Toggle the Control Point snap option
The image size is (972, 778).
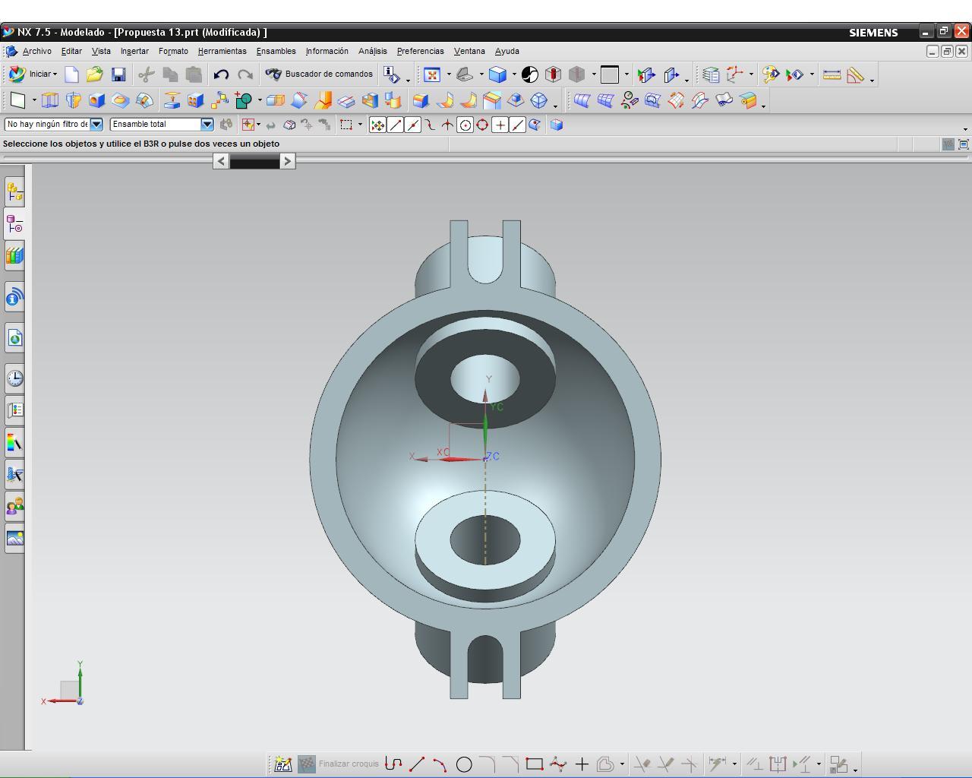click(430, 125)
